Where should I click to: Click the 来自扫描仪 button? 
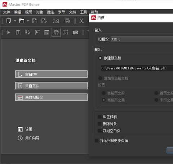(x=52, y=97)
